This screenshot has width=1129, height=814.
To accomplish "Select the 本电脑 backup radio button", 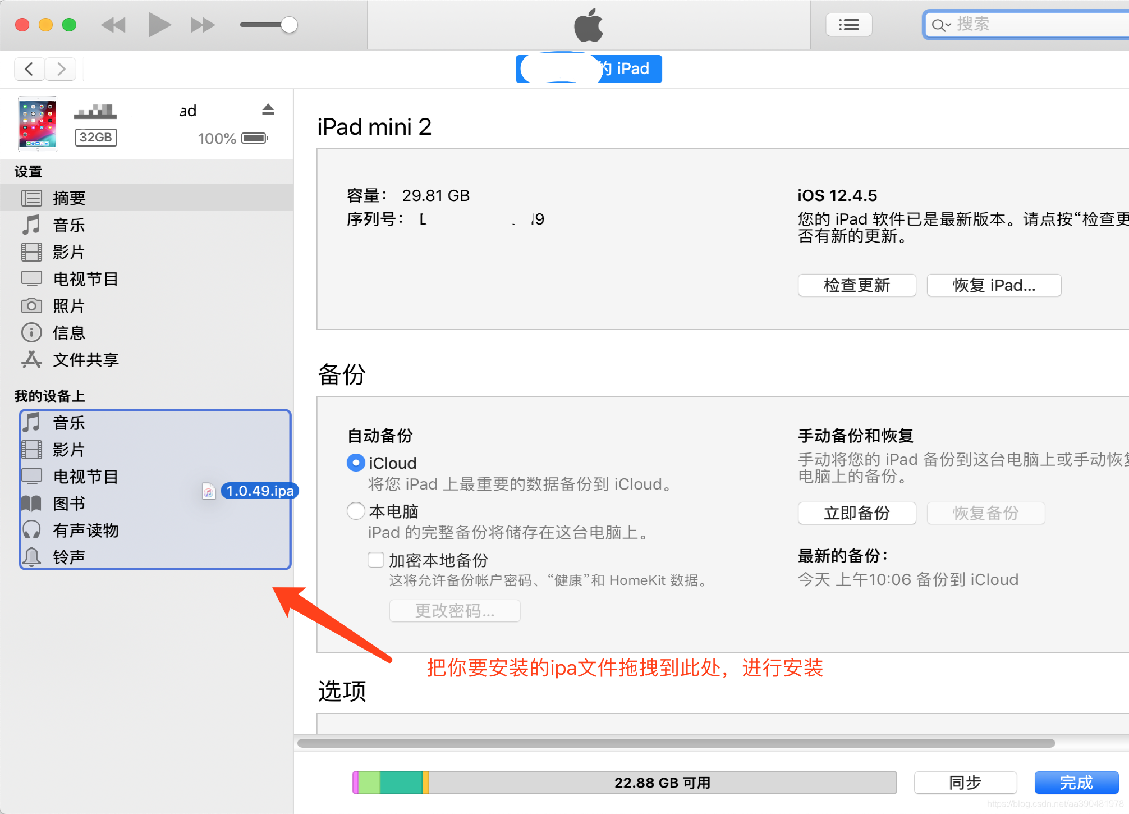I will [356, 511].
